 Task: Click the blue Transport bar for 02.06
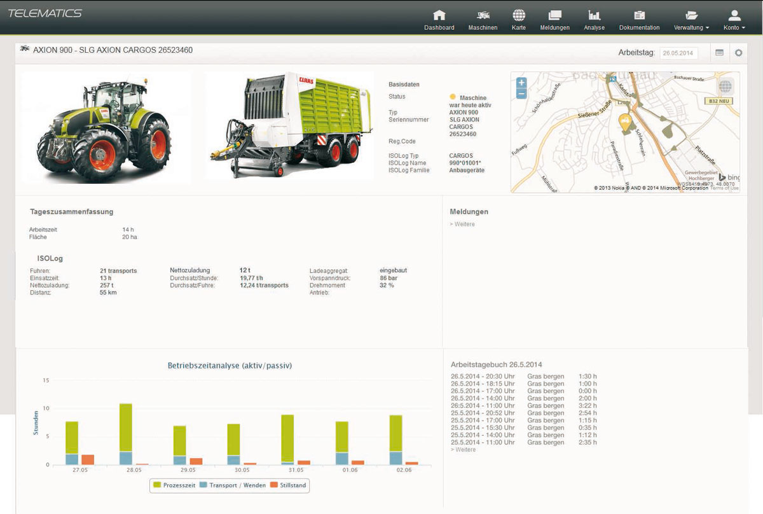(395, 458)
